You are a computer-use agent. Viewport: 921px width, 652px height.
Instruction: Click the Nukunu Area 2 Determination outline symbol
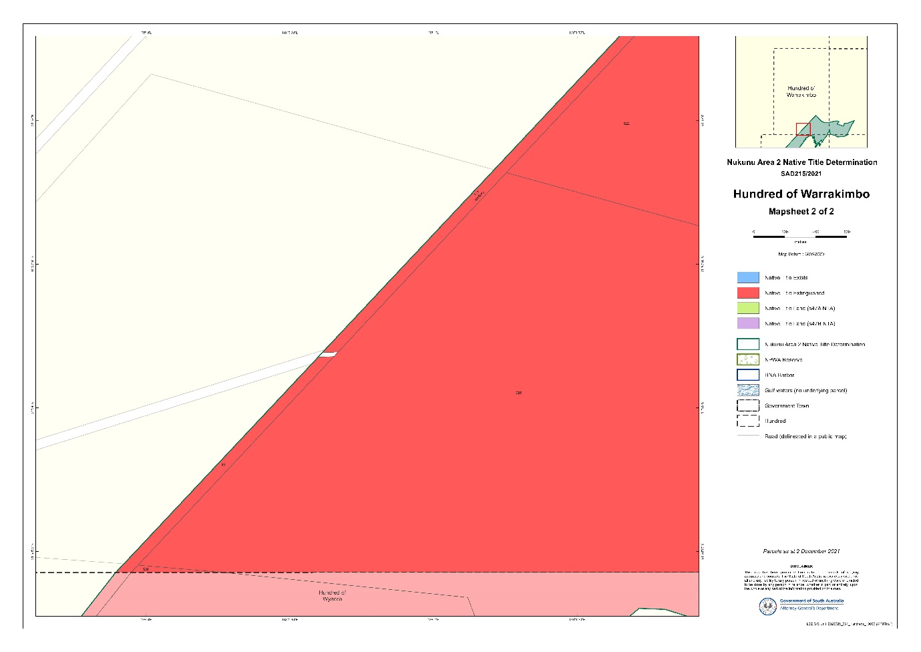pos(748,344)
